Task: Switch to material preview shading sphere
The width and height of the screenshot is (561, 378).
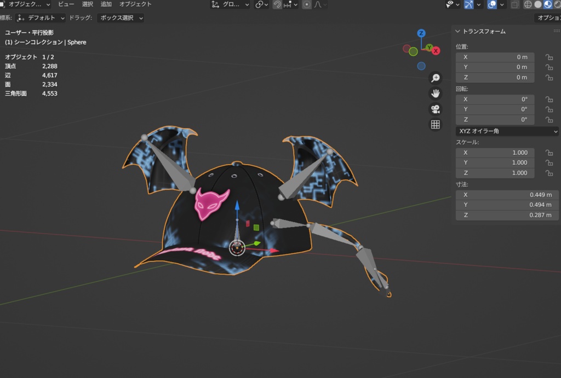Action: 548,5
